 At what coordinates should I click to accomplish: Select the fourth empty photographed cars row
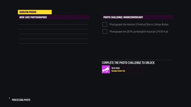click(53, 36)
